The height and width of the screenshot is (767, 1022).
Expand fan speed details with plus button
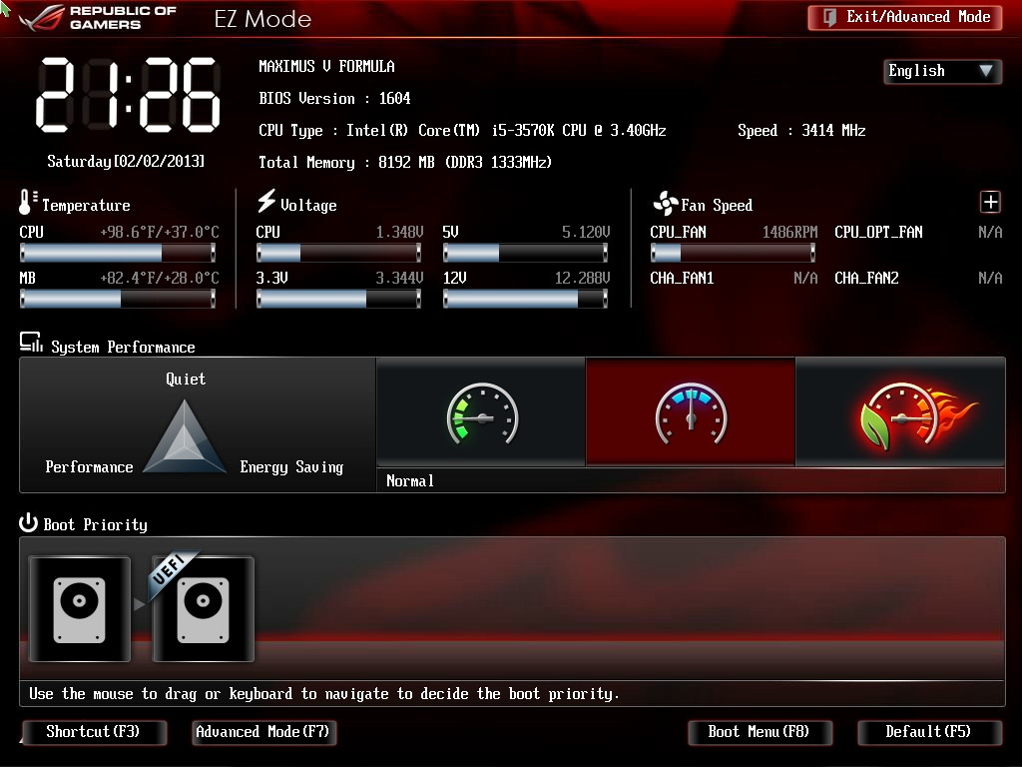click(990, 203)
